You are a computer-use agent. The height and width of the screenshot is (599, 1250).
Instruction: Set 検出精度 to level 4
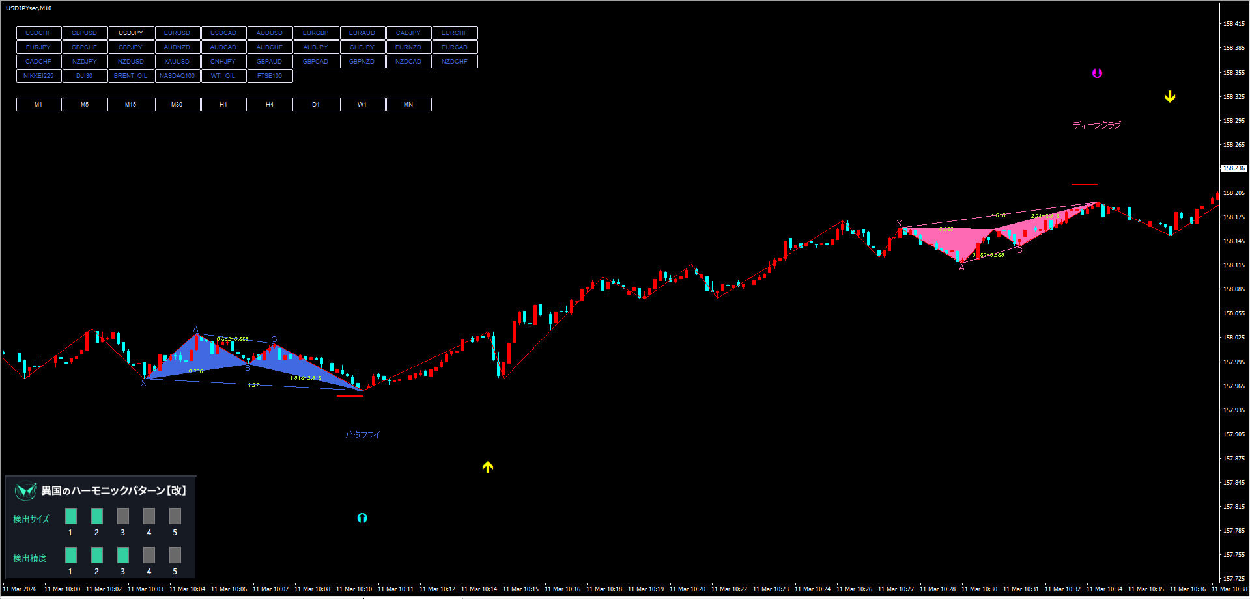pyautogui.click(x=149, y=555)
